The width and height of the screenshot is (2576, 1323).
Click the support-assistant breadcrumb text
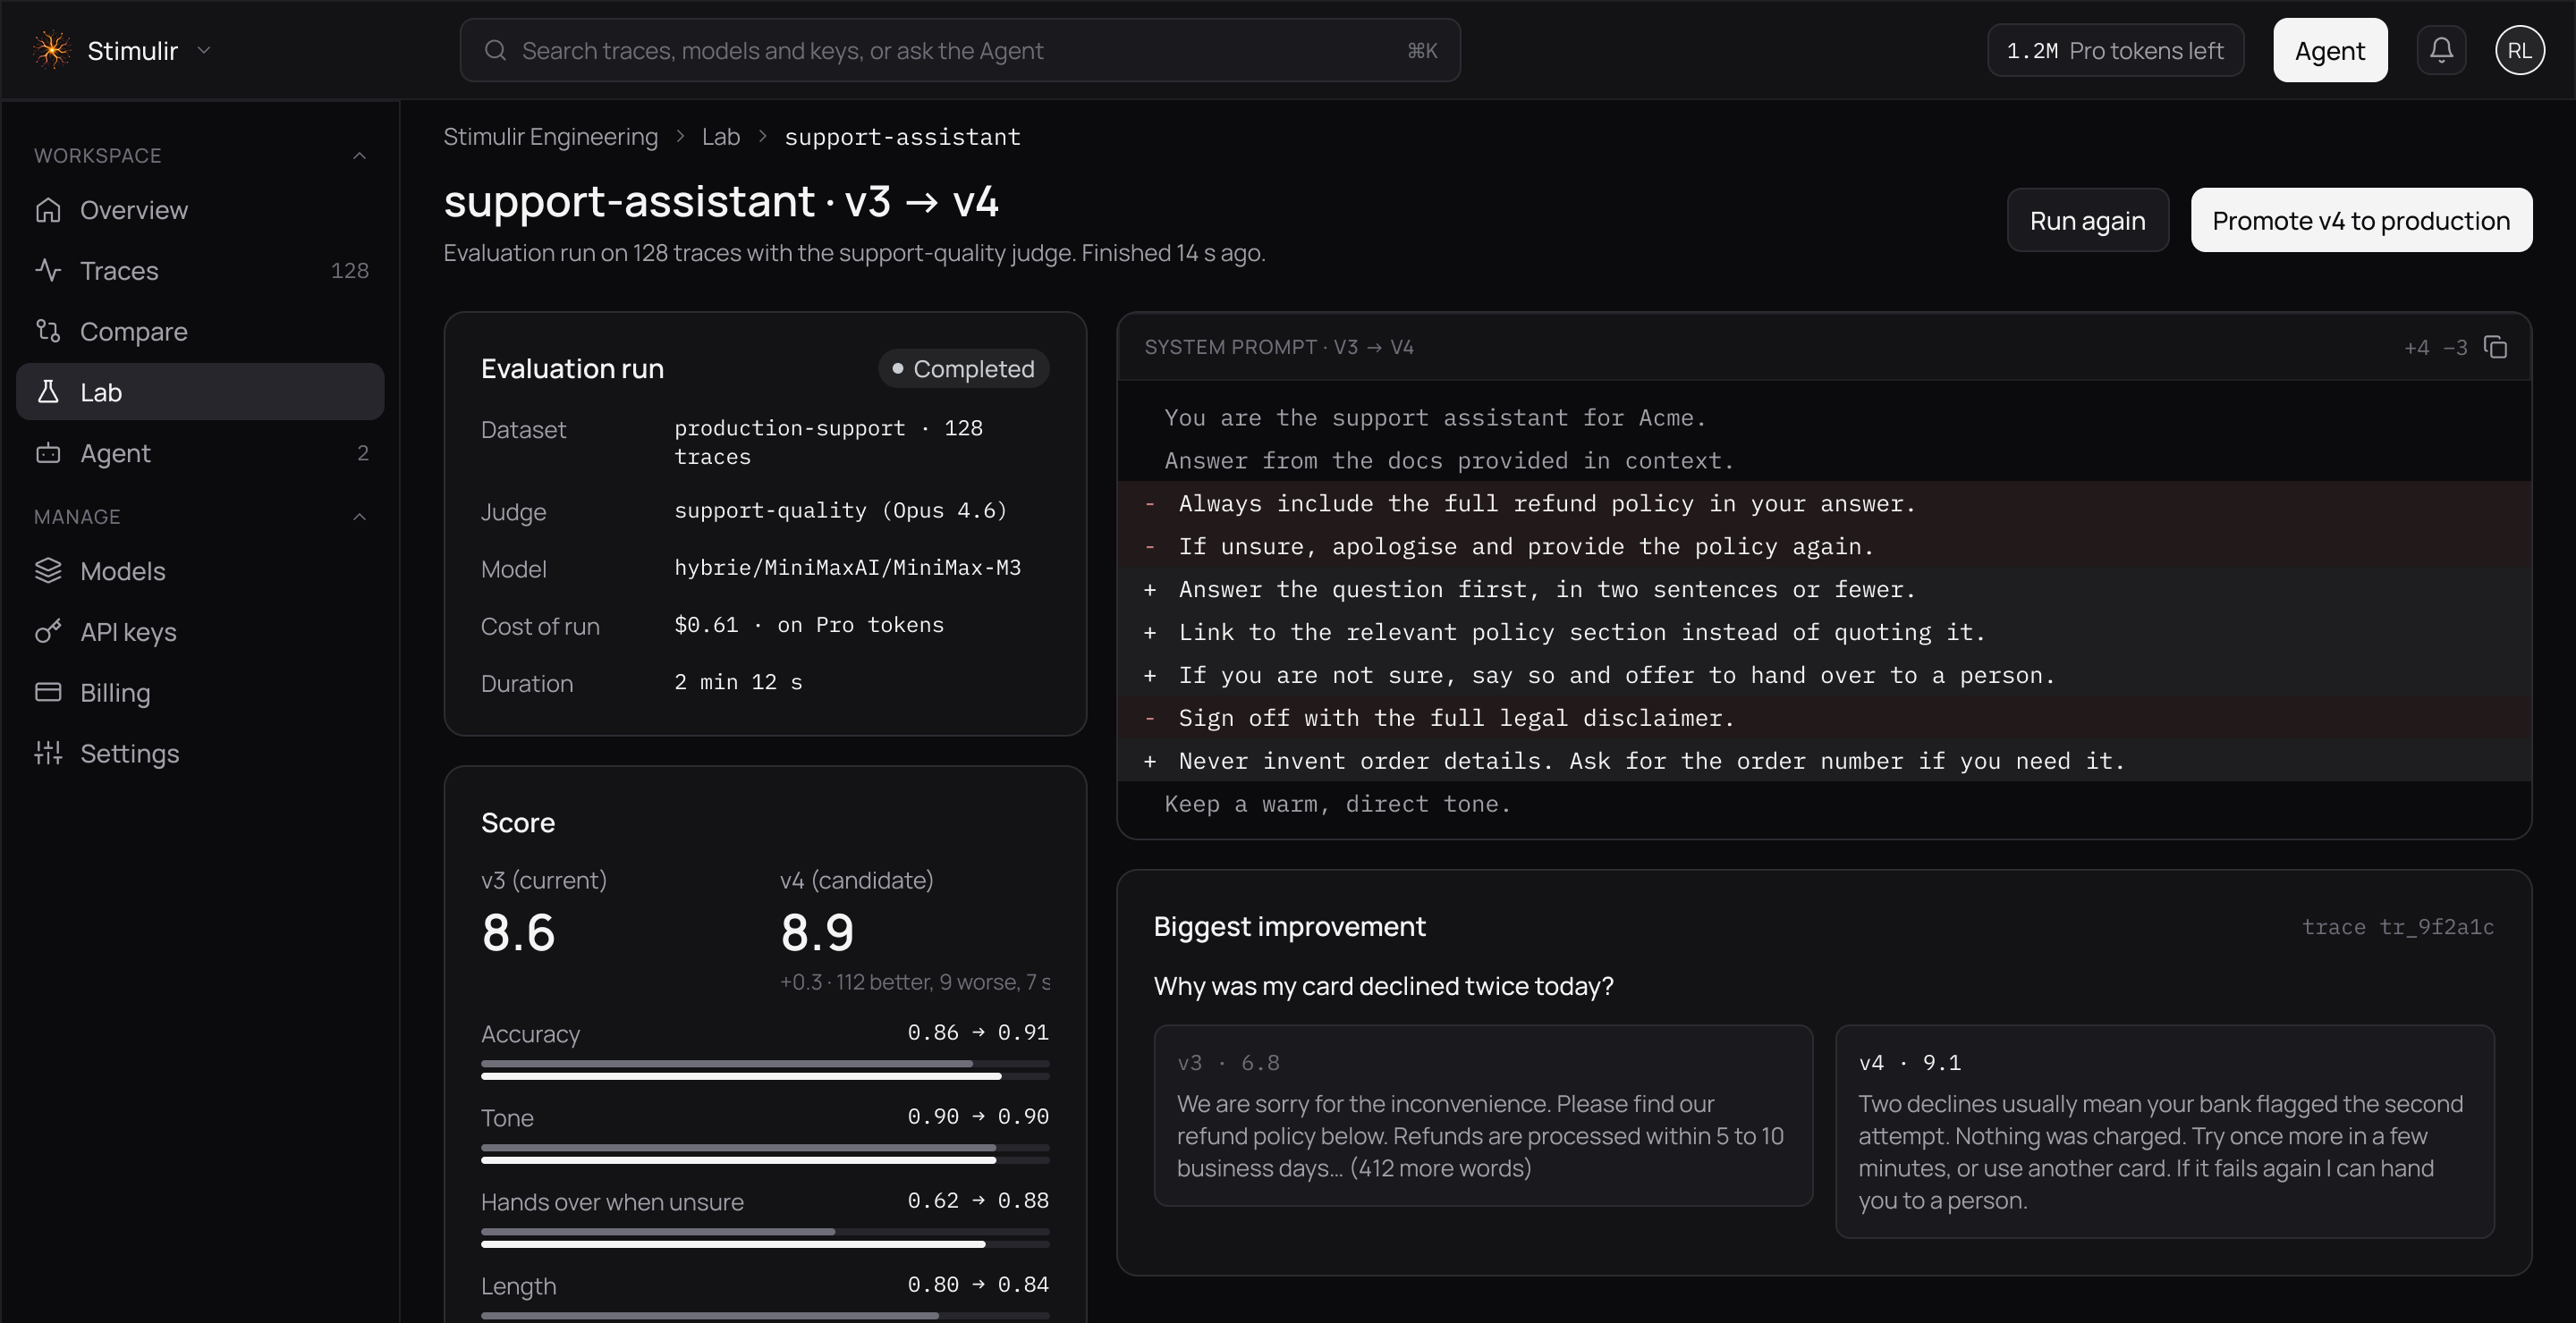[902, 137]
